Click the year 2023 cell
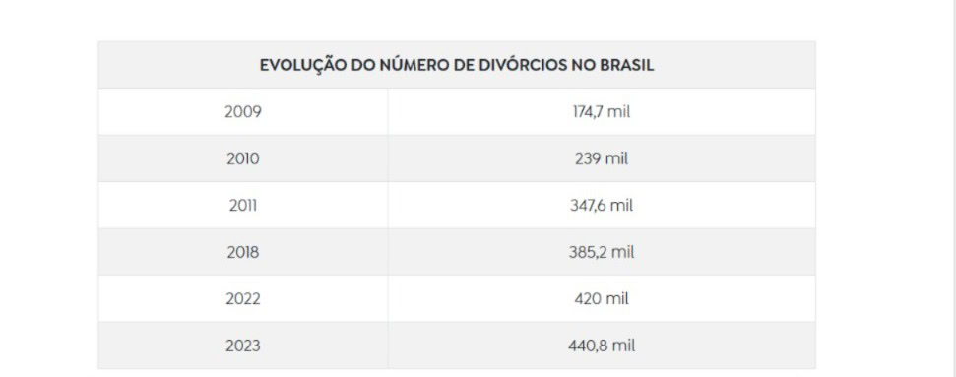956x377 pixels. coord(242,346)
